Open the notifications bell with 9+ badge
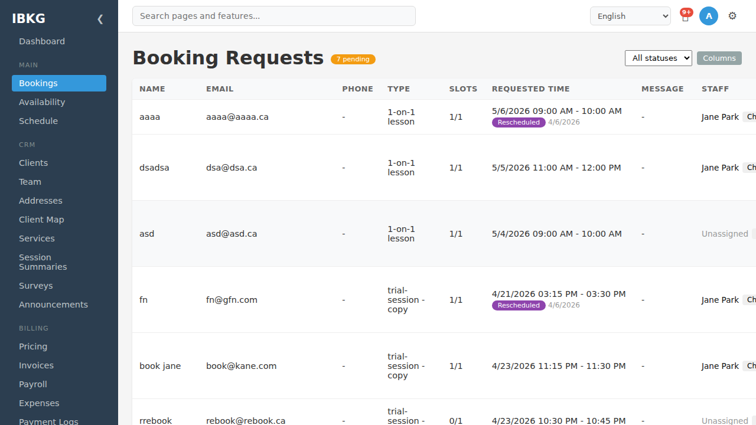The height and width of the screenshot is (425, 756). pyautogui.click(x=685, y=17)
